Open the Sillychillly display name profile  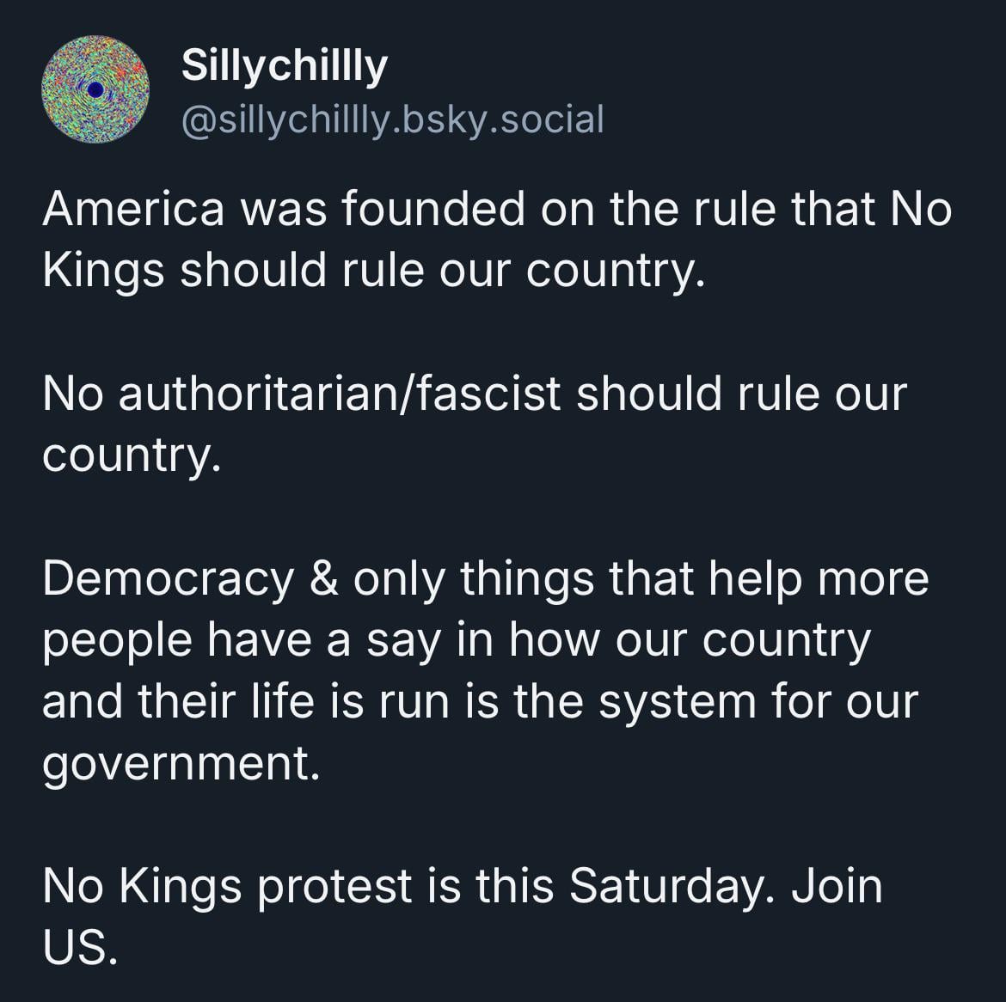click(x=285, y=66)
